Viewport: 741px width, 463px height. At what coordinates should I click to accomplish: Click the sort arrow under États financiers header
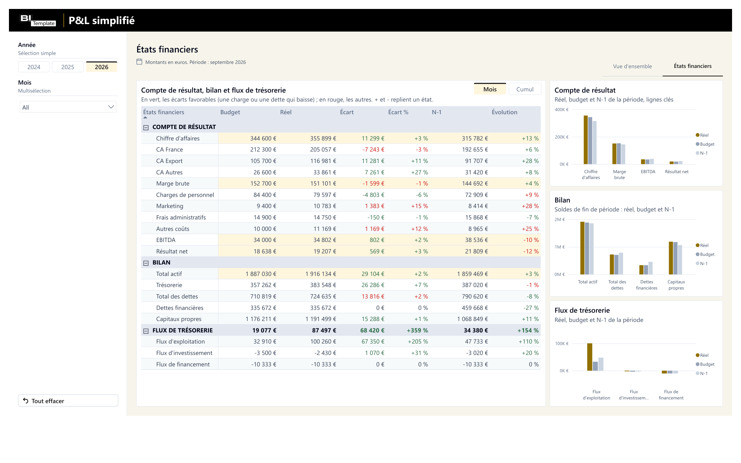(x=145, y=118)
